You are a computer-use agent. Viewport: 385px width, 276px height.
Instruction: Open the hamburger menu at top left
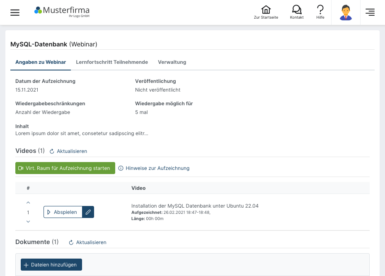[x=15, y=12]
